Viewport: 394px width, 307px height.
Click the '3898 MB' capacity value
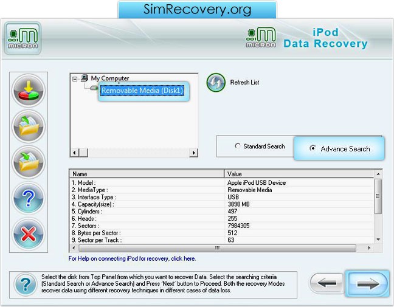tap(239, 204)
